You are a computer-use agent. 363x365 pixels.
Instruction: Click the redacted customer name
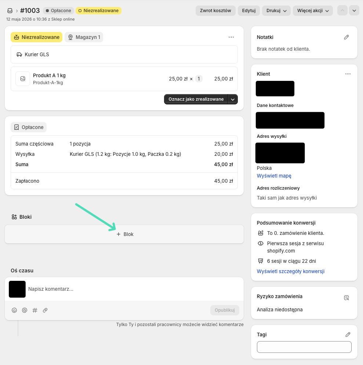pos(275,89)
